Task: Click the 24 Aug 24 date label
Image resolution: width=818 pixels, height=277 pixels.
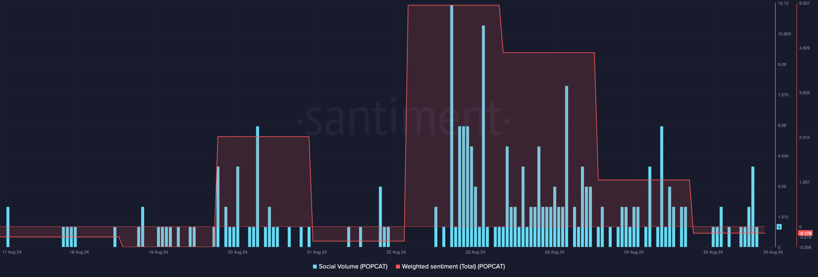Action: point(634,252)
